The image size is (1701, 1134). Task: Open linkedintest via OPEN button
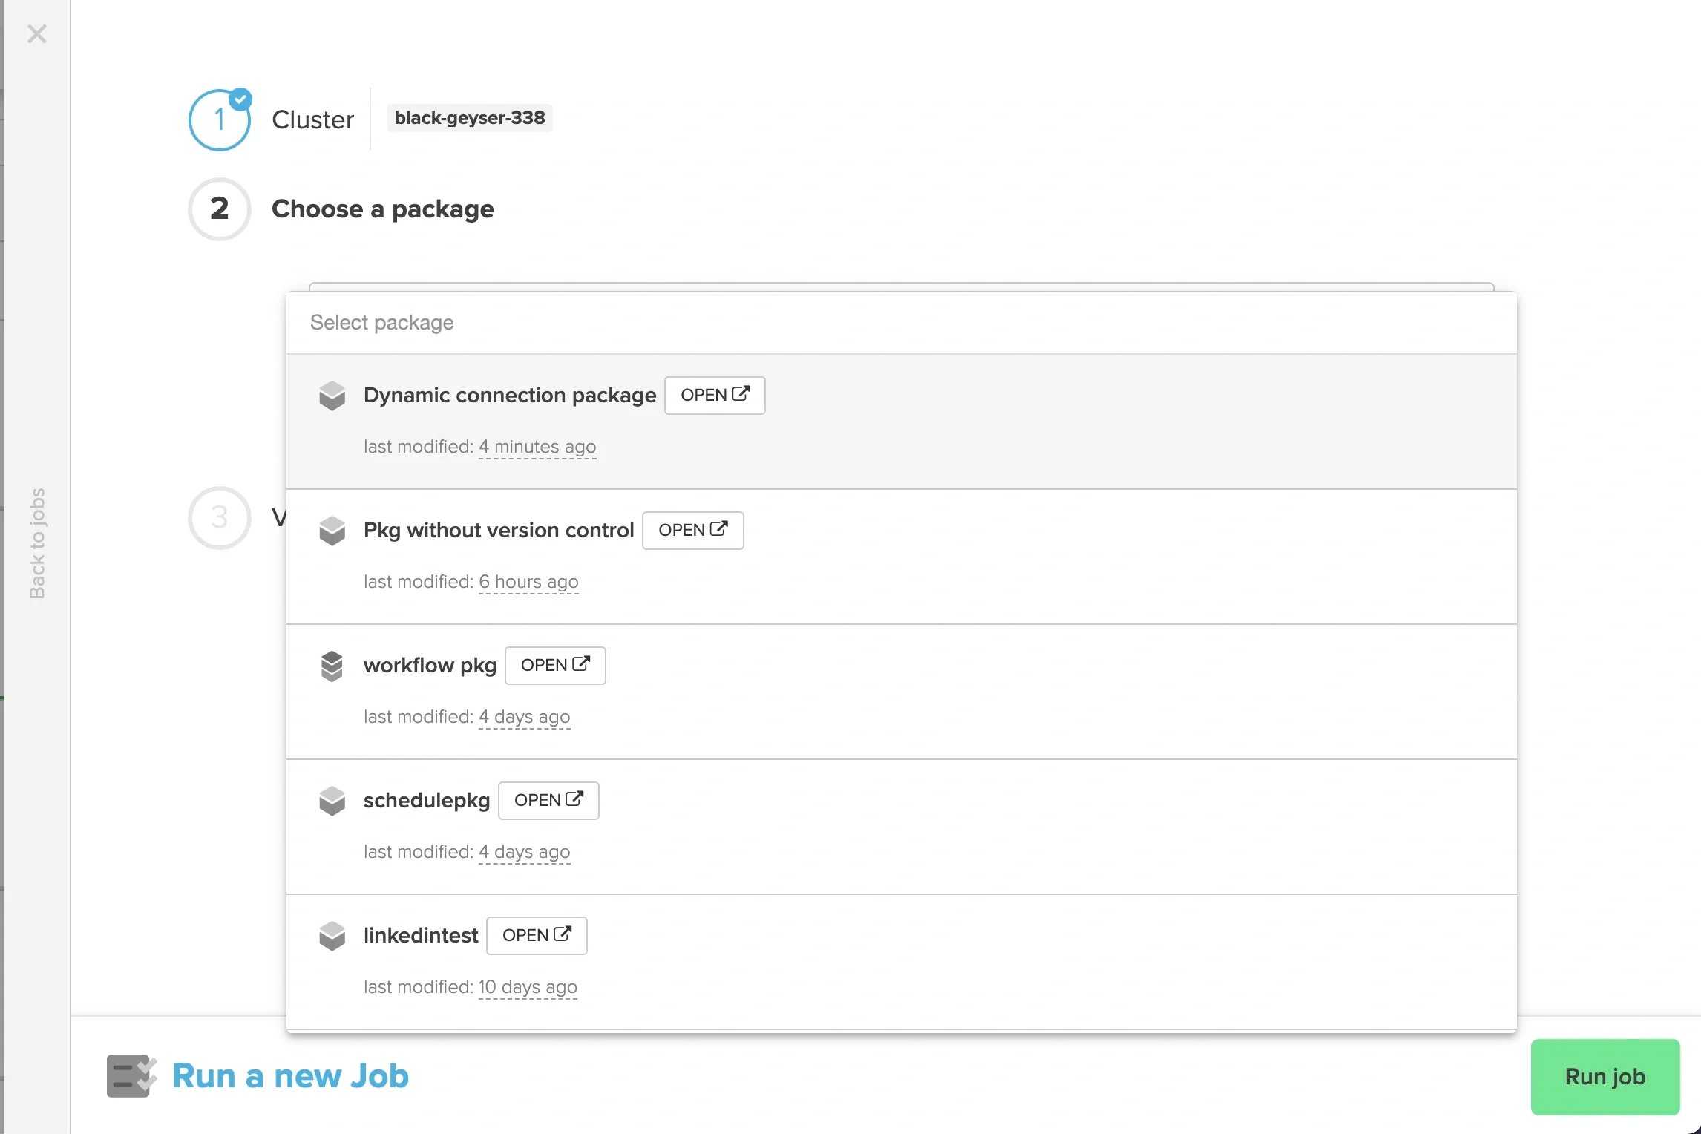[x=537, y=936]
